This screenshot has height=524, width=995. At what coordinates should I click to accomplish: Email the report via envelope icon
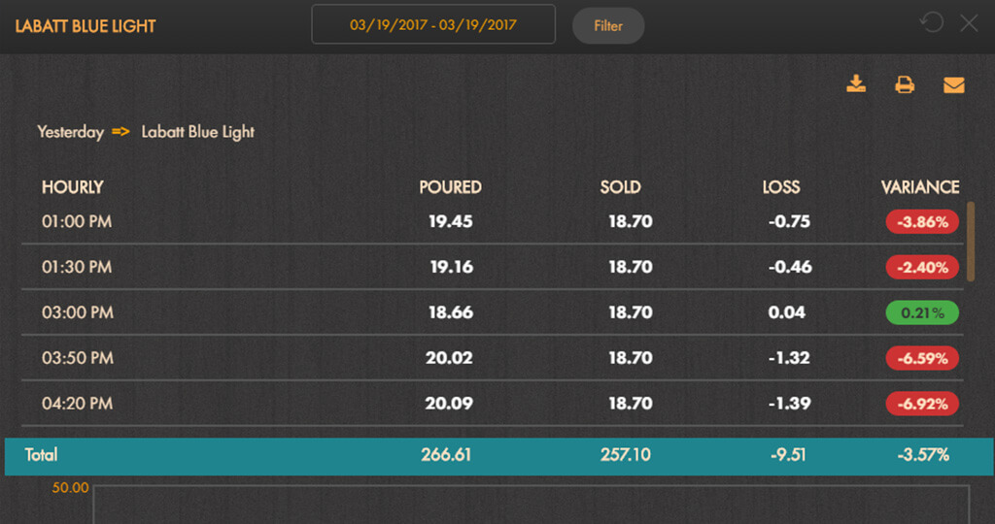954,84
